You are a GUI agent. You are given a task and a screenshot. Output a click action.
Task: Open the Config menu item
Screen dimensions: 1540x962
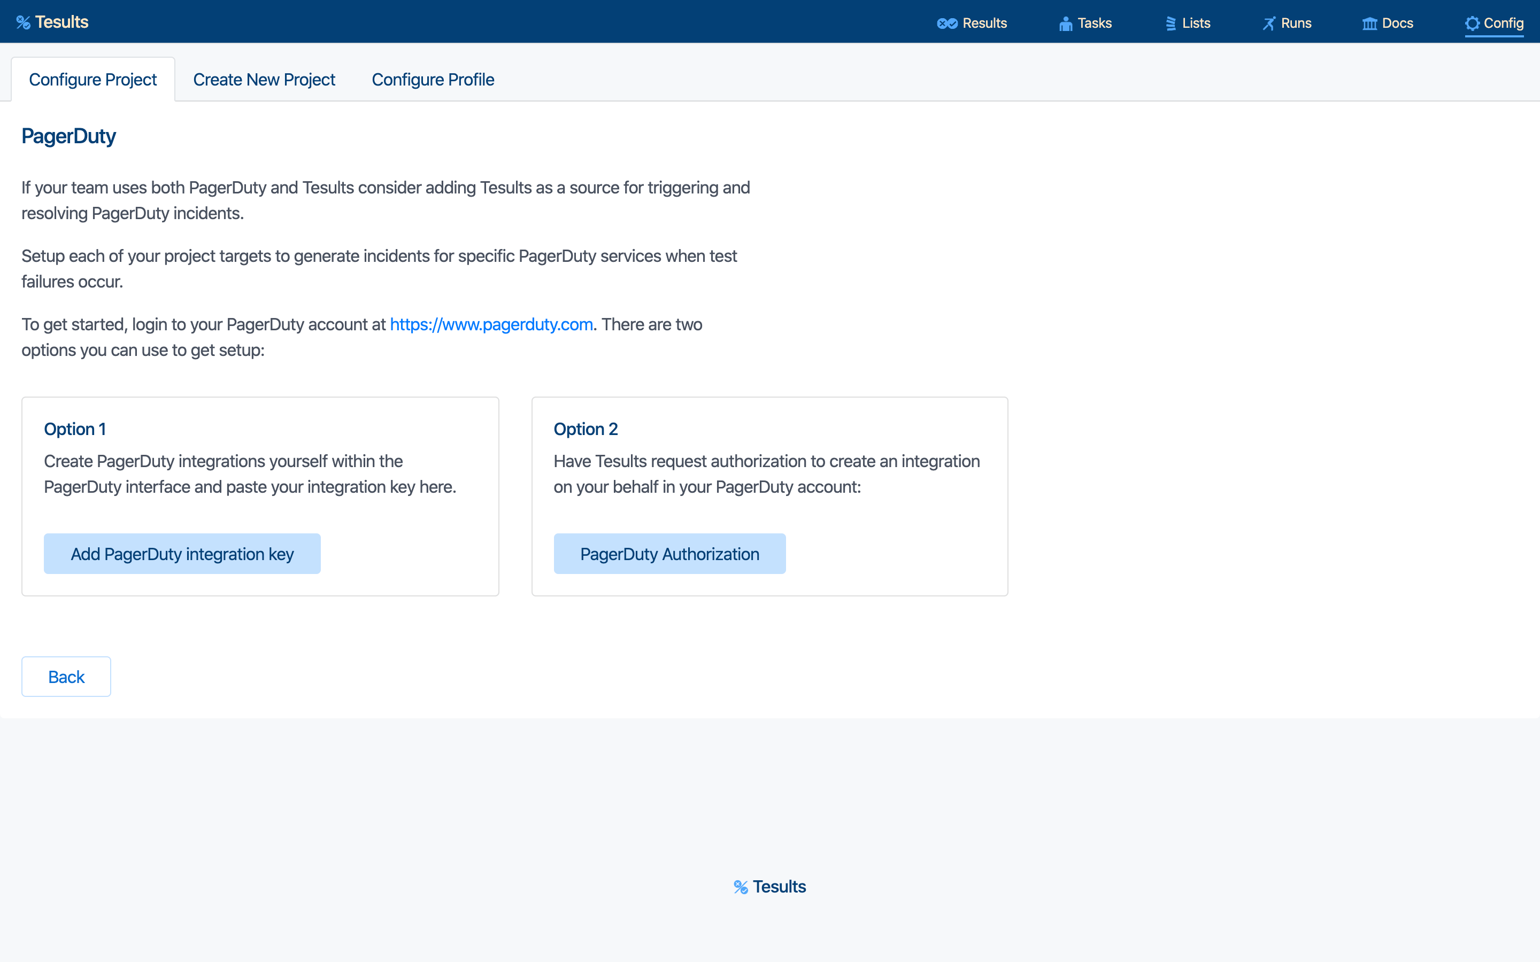click(x=1493, y=24)
